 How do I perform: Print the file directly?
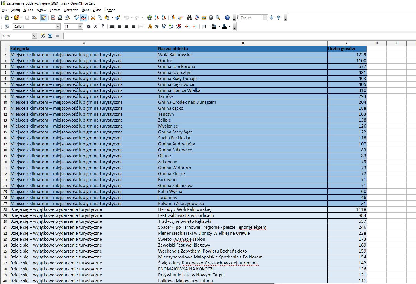point(60,18)
